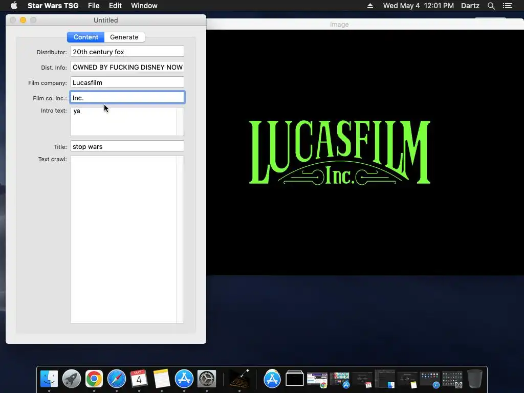Click the eject icon in the menu bar

[370, 6]
